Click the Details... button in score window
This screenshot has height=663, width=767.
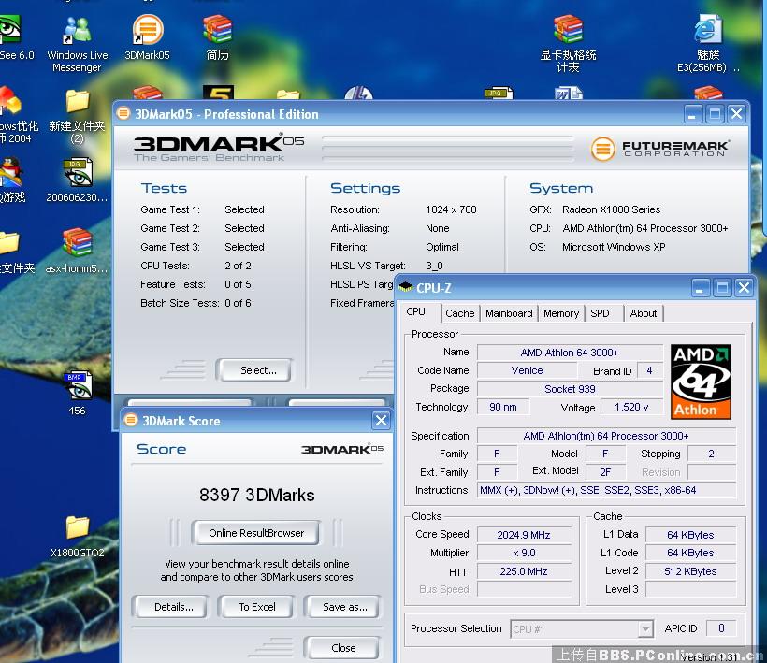pos(174,607)
